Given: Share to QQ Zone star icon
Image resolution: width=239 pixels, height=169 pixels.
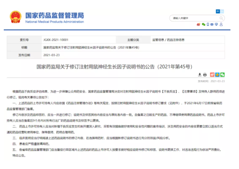Looking at the screenshot, I should click(217, 74).
